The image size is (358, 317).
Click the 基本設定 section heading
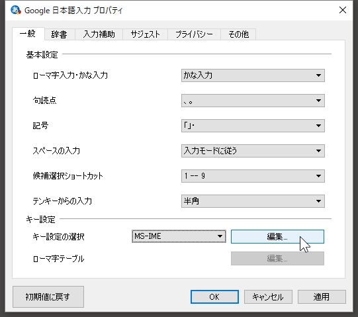(x=42, y=55)
